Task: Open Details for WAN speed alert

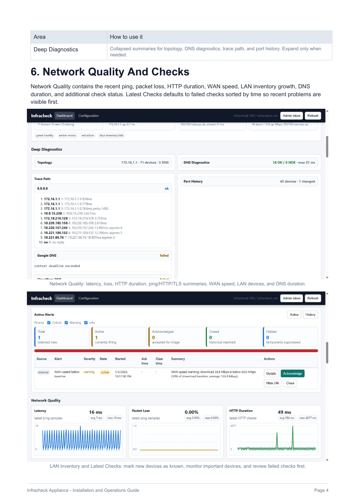Action: point(271,374)
